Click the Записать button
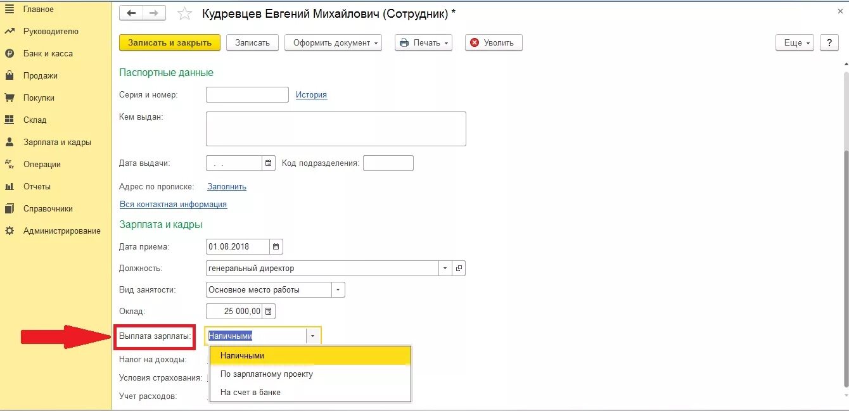This screenshot has height=411, width=849. tap(252, 42)
